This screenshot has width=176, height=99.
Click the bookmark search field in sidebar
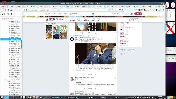click(11, 18)
